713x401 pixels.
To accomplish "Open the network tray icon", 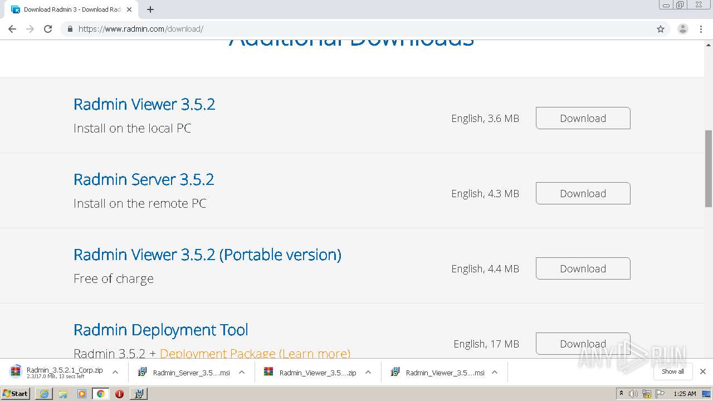I will point(647,394).
